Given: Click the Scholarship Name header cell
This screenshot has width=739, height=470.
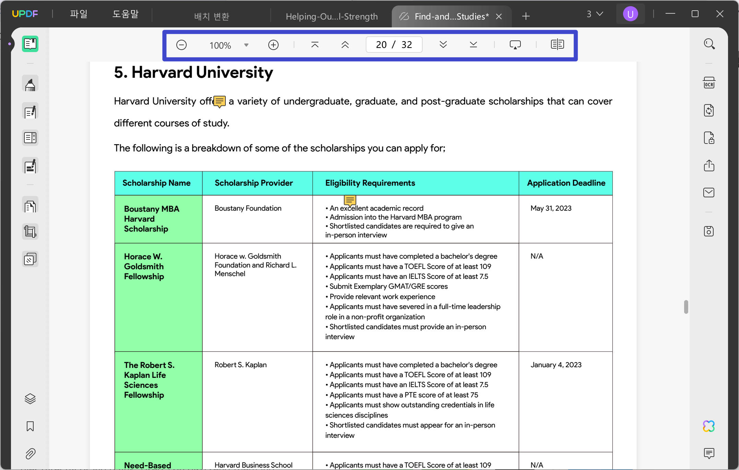Looking at the screenshot, I should point(158,183).
